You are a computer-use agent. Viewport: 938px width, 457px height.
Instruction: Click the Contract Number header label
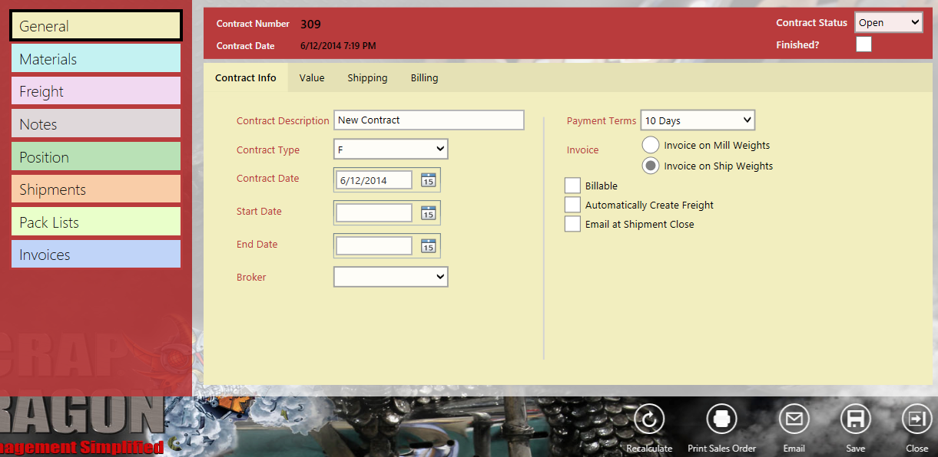pyautogui.click(x=253, y=24)
